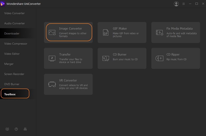Screen dimensions: 206x136
Task: Switch to Video Editor
Action: [12, 54]
